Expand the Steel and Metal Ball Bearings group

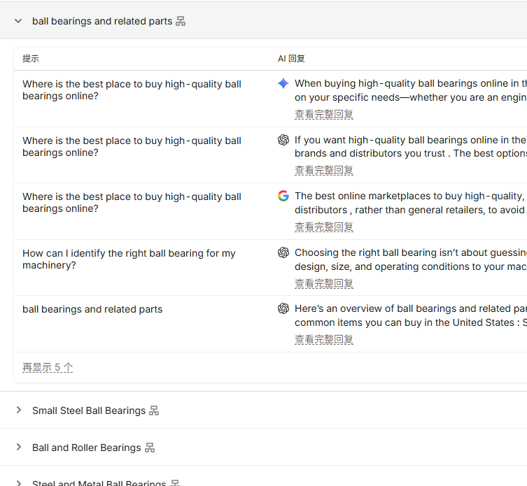point(19,483)
